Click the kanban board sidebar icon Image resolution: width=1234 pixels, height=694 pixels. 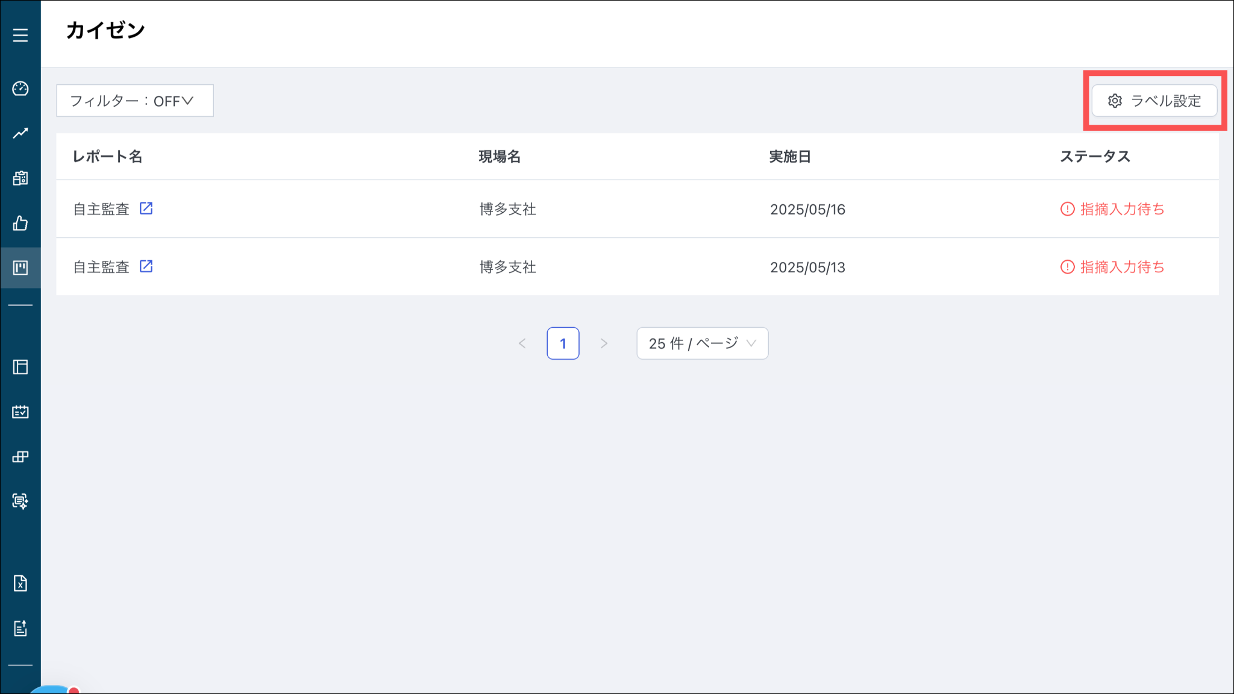click(x=20, y=267)
